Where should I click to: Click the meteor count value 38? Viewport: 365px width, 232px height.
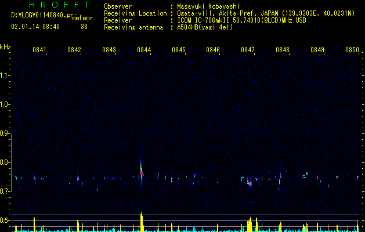click(84, 27)
